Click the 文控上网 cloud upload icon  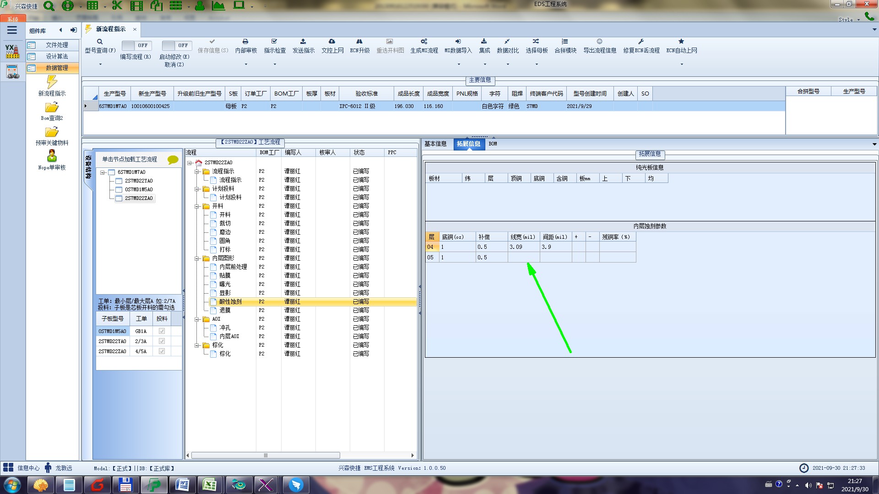point(332,42)
